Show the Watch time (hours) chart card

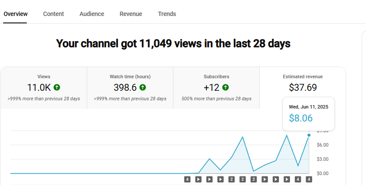tap(130, 88)
